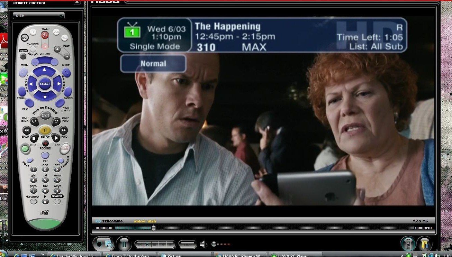This screenshot has width=452, height=257.
Task: Open the GUIDE on the remote
Action: coord(66,72)
